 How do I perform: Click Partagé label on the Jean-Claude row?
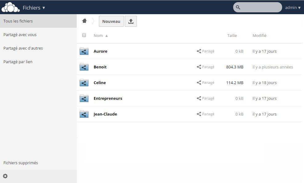click(208, 114)
